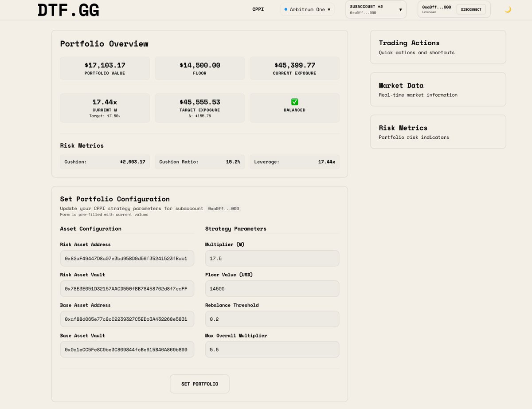The width and height of the screenshot is (532, 409).
Task: Click the $45,399.77 current exposure value
Action: (294, 65)
